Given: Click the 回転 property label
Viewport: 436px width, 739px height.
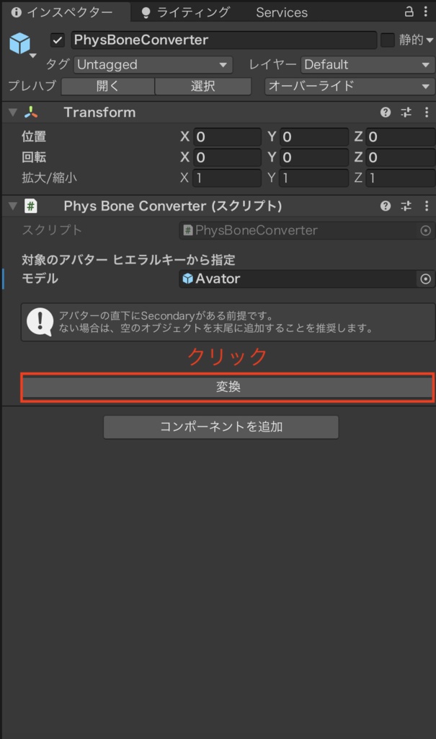Looking at the screenshot, I should point(34,157).
